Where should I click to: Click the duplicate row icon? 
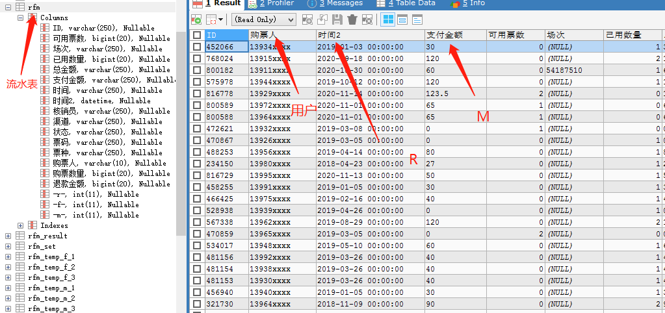coord(322,19)
